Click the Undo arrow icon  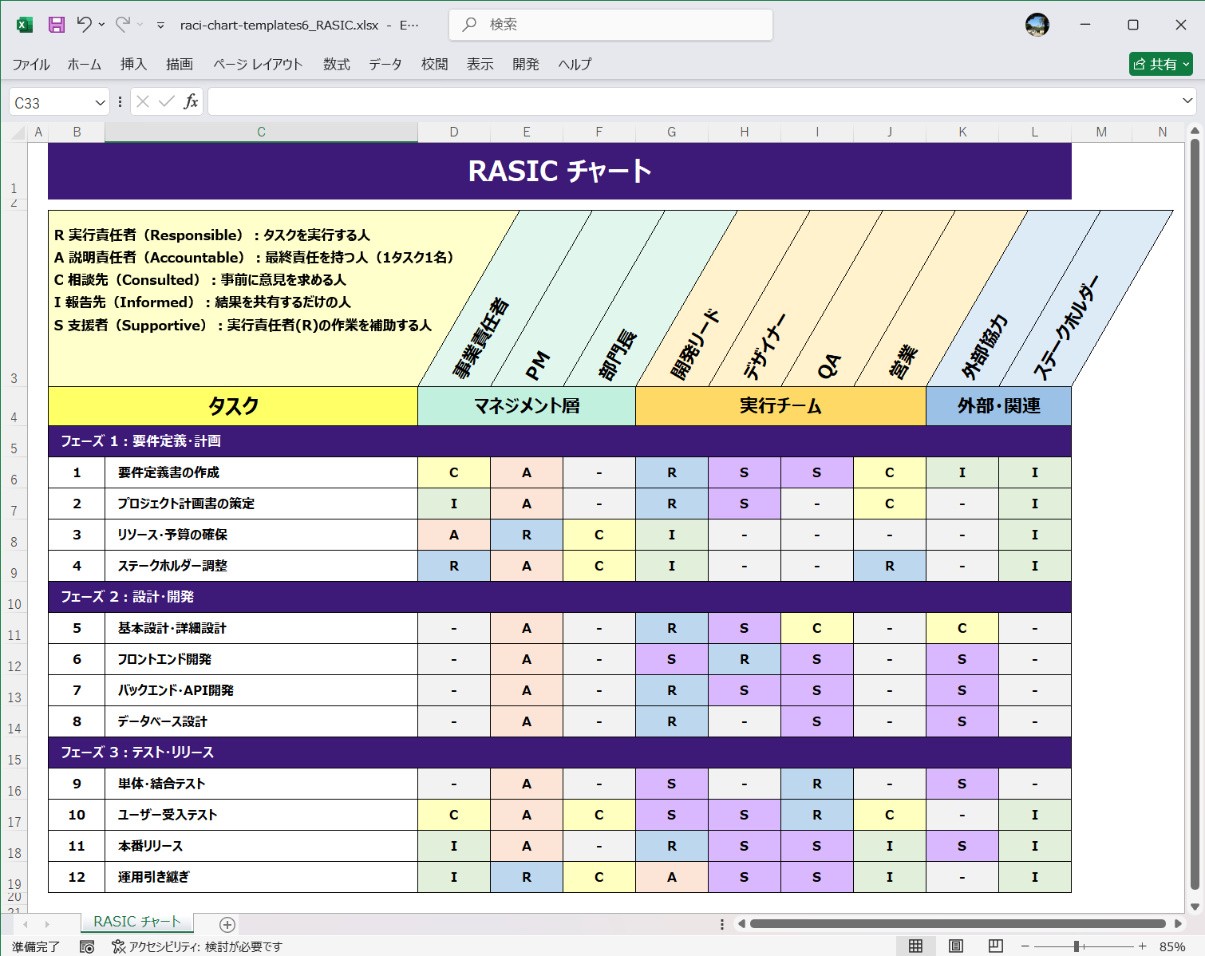click(x=84, y=25)
